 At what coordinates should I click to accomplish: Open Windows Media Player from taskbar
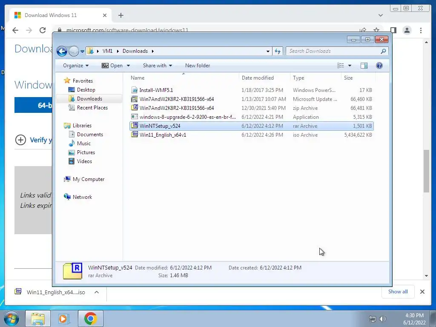coord(63,318)
